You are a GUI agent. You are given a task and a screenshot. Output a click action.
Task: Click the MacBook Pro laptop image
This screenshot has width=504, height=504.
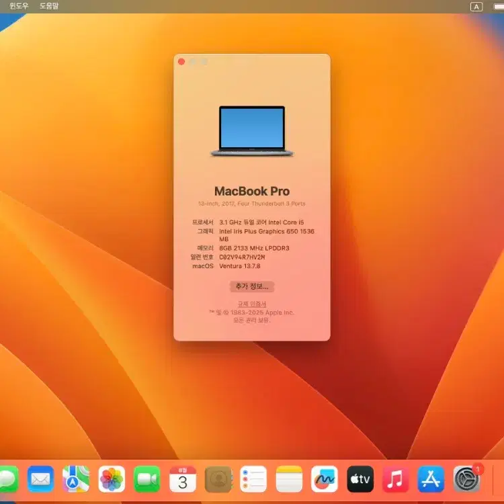point(252,131)
